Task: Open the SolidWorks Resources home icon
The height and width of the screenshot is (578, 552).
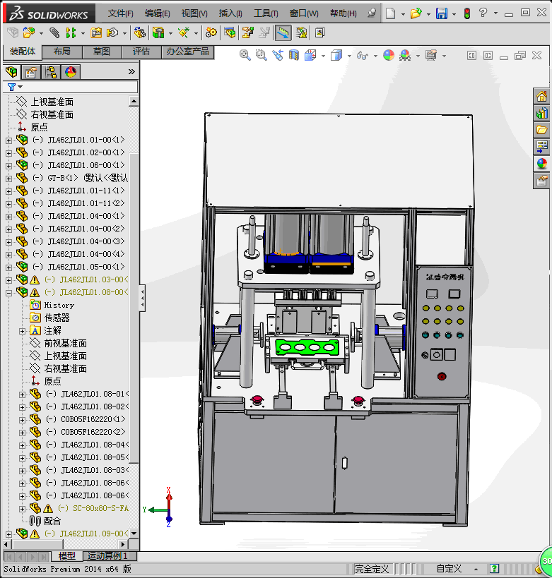Action: 541,97
